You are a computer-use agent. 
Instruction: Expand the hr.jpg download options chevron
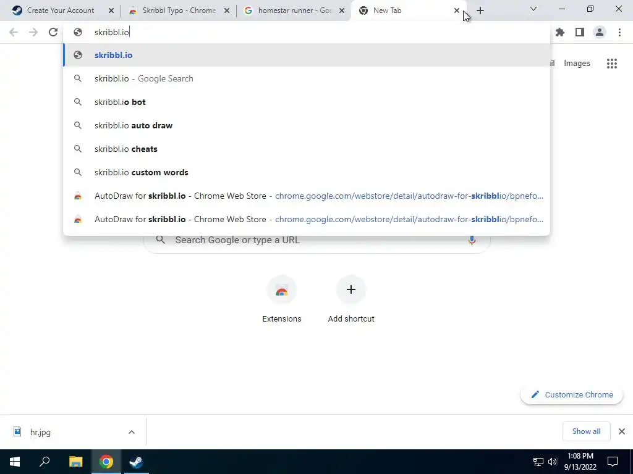[132, 432]
